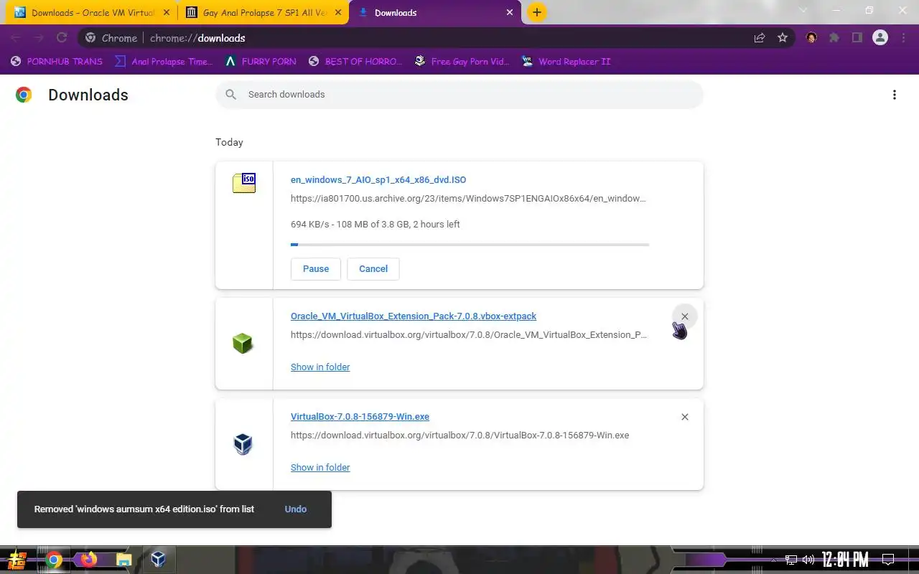Toggle the Chrome side panel icon
Screen dimensions: 919x574
tap(857, 38)
